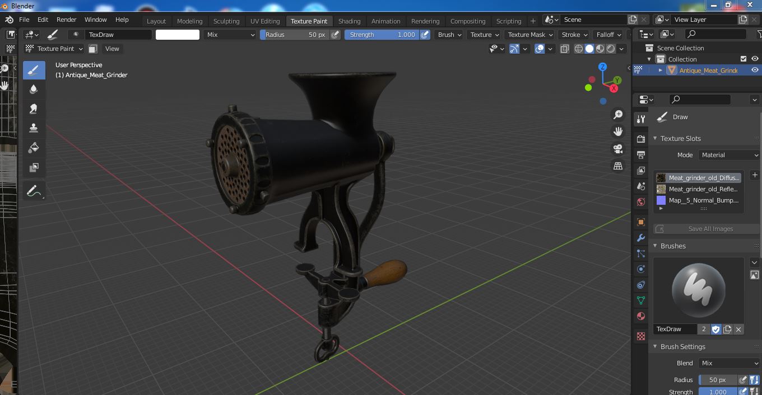Switch to the Shading workspace tab
This screenshot has width=762, height=395.
pos(349,21)
